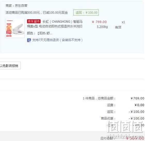Click the toilet seat product thumbnail
Screen dimensions: 145x141
tap(15, 28)
